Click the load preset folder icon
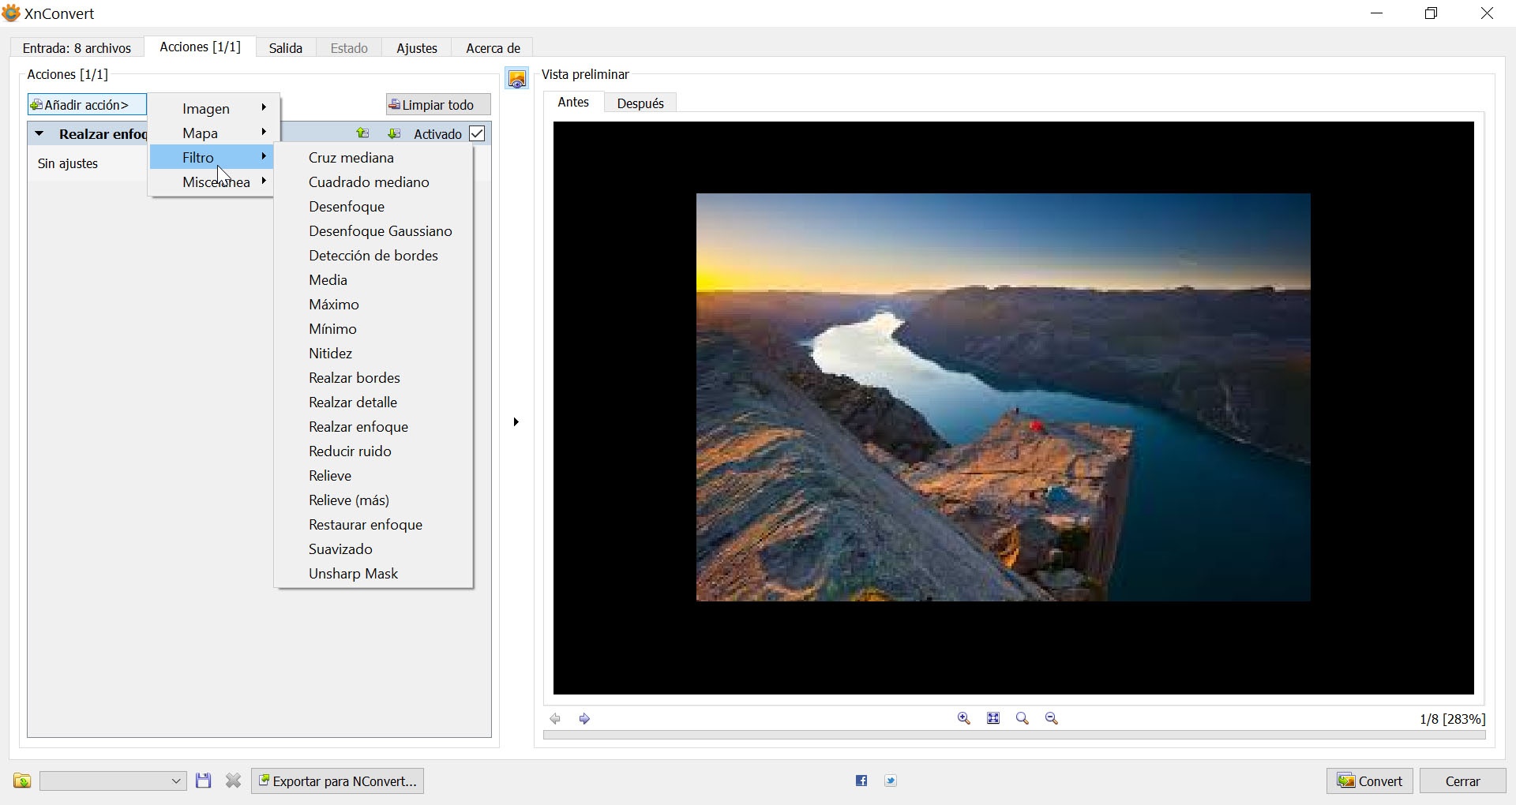 coord(22,781)
